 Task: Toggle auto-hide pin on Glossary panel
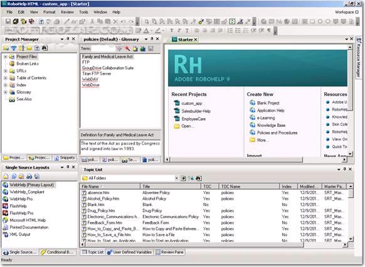click(x=152, y=39)
